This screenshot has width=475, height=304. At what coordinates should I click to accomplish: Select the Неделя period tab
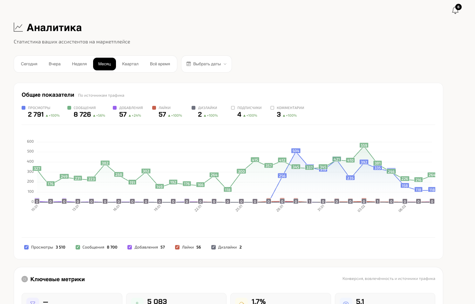point(79,64)
